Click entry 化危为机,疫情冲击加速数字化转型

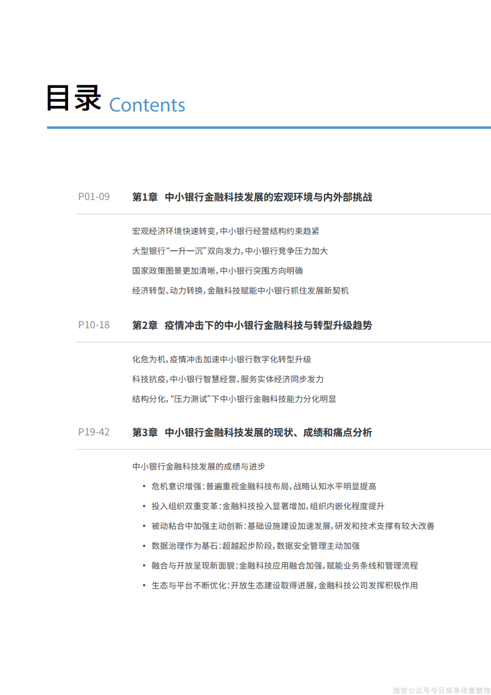pyautogui.click(x=221, y=359)
